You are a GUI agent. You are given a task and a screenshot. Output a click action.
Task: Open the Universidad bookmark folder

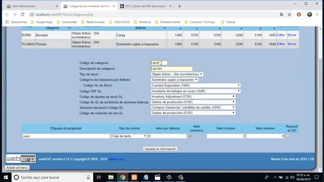[x=67, y=22]
